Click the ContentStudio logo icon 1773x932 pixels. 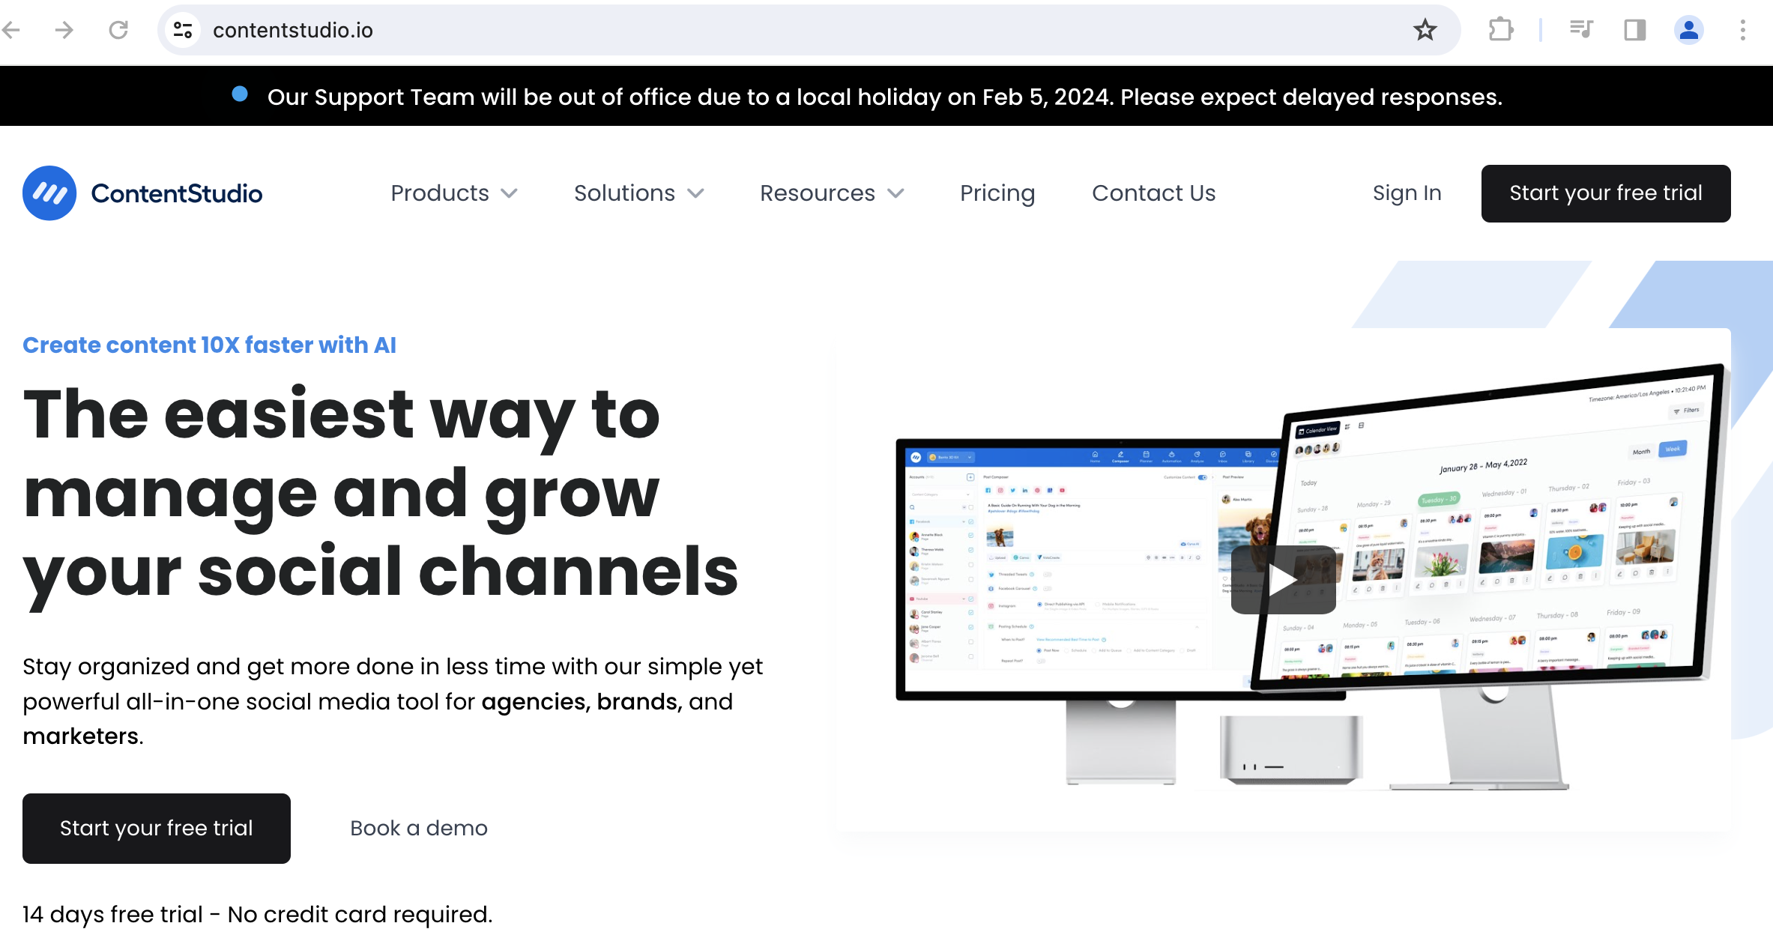(49, 193)
